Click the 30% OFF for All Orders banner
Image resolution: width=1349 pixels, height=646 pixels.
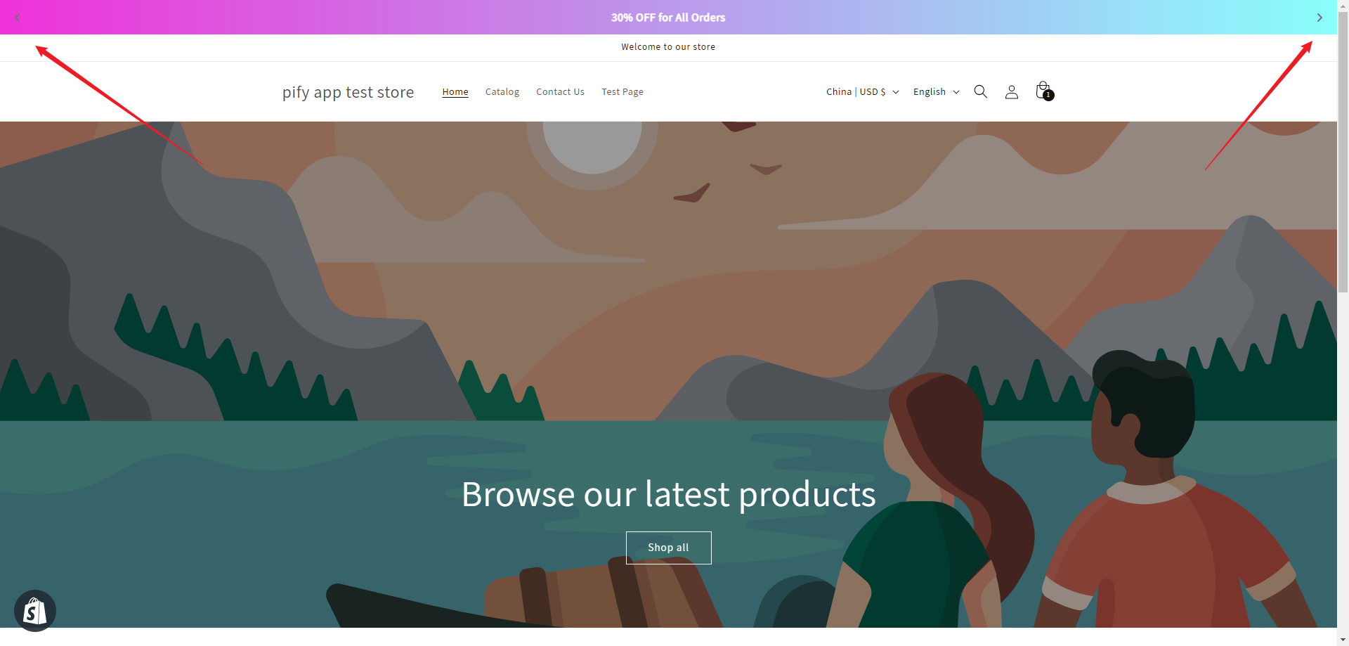(x=668, y=18)
